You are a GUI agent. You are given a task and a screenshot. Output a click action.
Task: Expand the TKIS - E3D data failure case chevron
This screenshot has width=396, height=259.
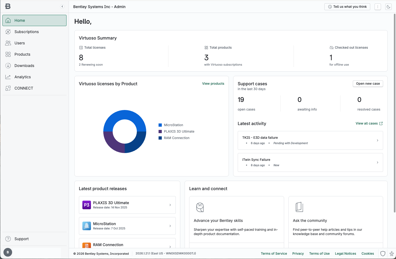tap(377, 140)
